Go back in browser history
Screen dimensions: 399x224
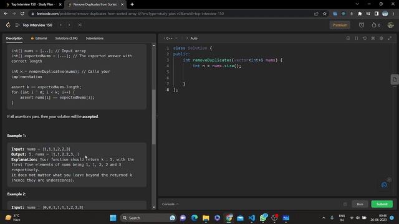point(6,14)
